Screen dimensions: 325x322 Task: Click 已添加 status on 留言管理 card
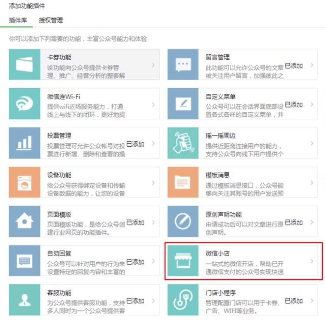coord(294,66)
